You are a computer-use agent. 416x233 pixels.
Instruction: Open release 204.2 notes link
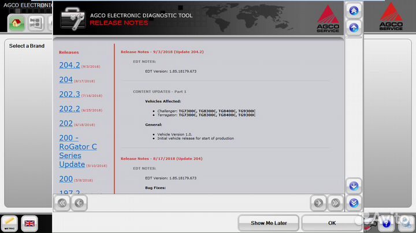tap(69, 65)
